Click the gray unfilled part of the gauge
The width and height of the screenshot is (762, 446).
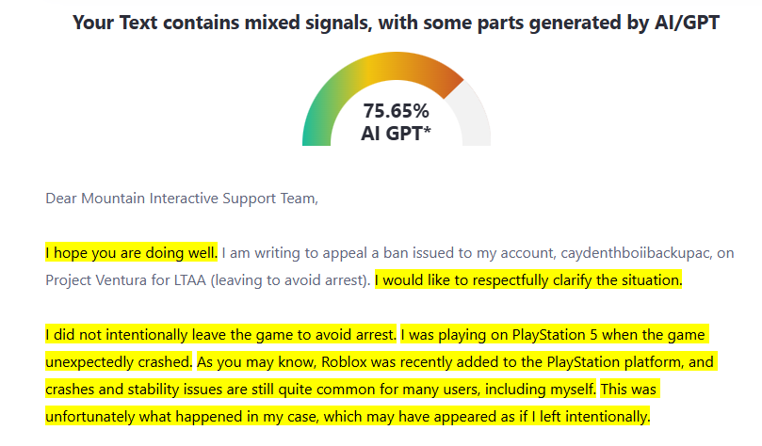click(477, 122)
